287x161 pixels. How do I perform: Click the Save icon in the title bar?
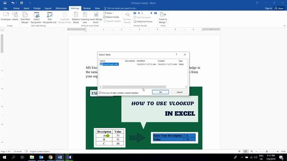tap(5, 3)
